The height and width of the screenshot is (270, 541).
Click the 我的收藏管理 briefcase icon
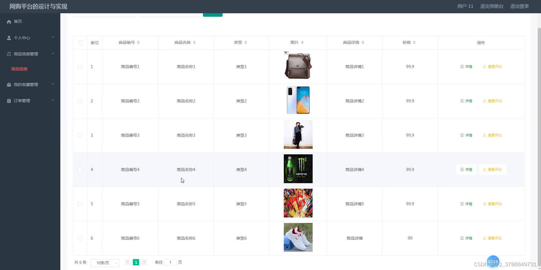pyautogui.click(x=9, y=85)
